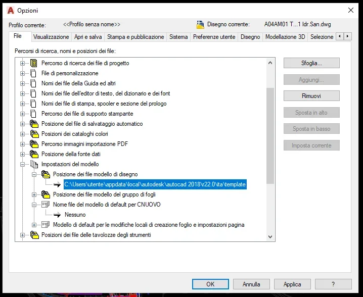Click the project file search path icon
The image size is (363, 297).
(x=34, y=63)
